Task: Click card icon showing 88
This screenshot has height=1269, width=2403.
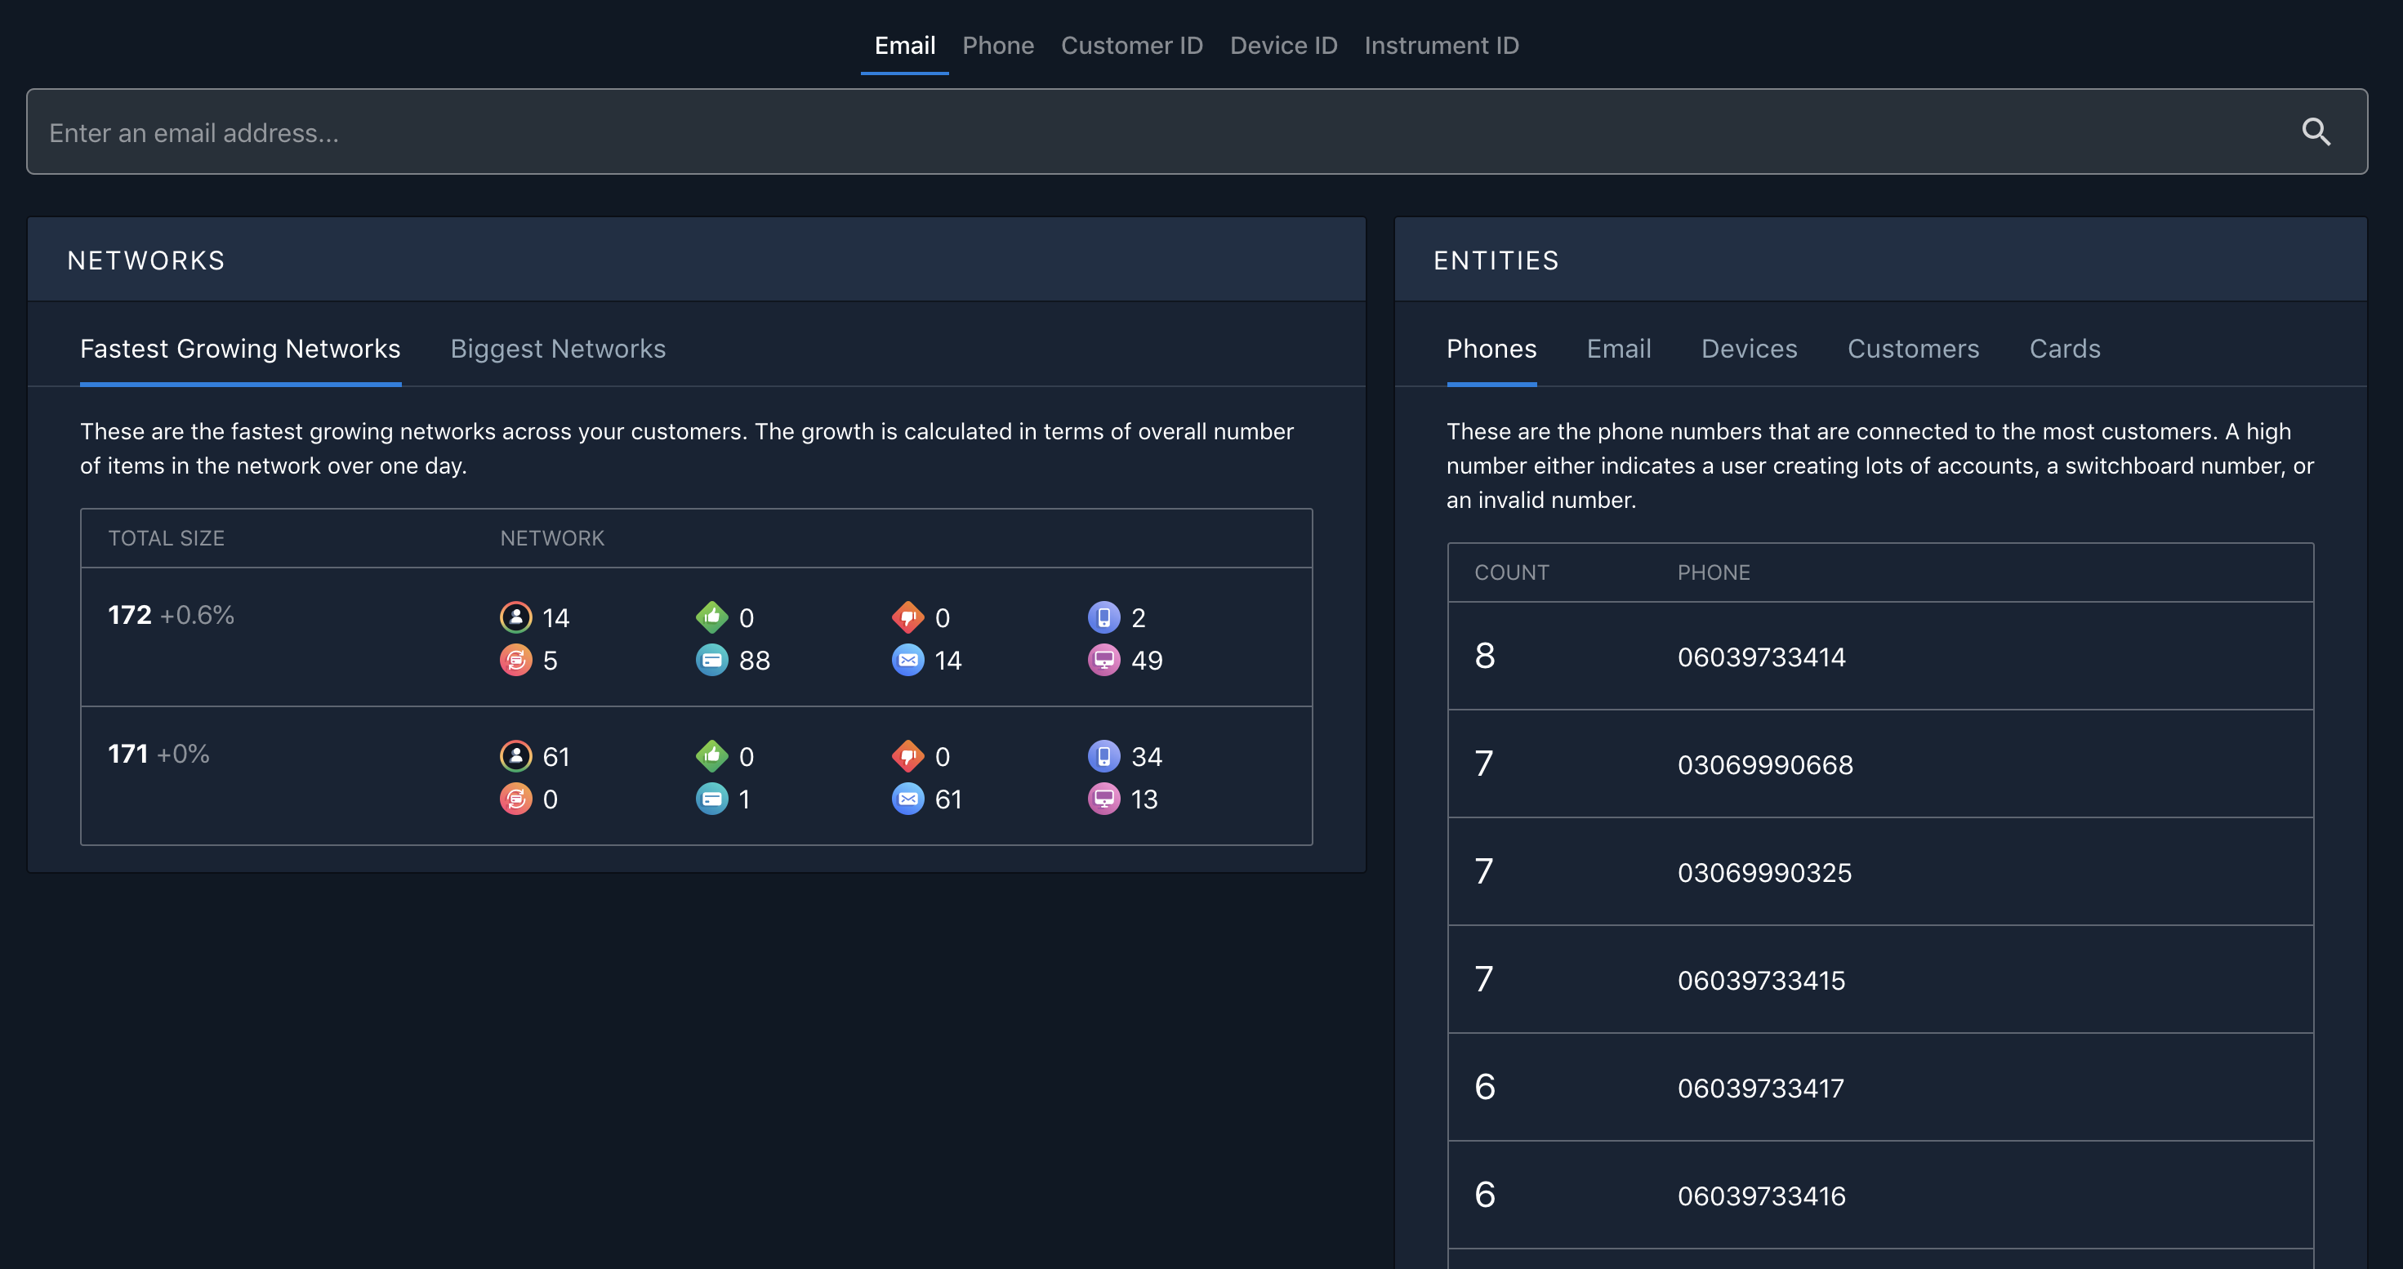Action: 711,660
